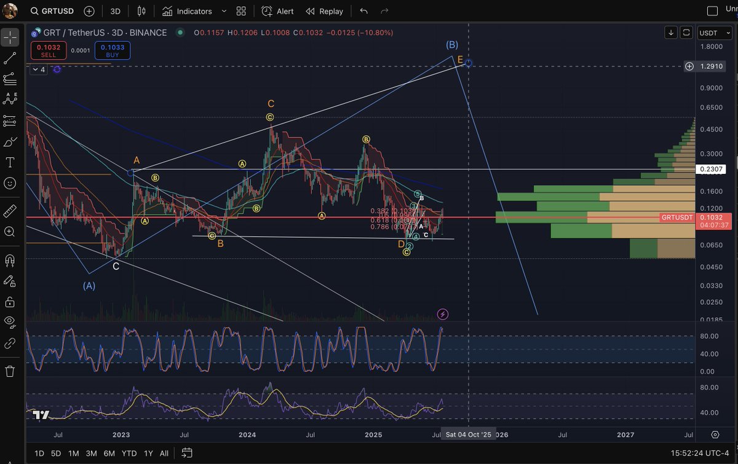Toggle stay in drawing mode
This screenshot has width=738, height=464.
point(10,281)
